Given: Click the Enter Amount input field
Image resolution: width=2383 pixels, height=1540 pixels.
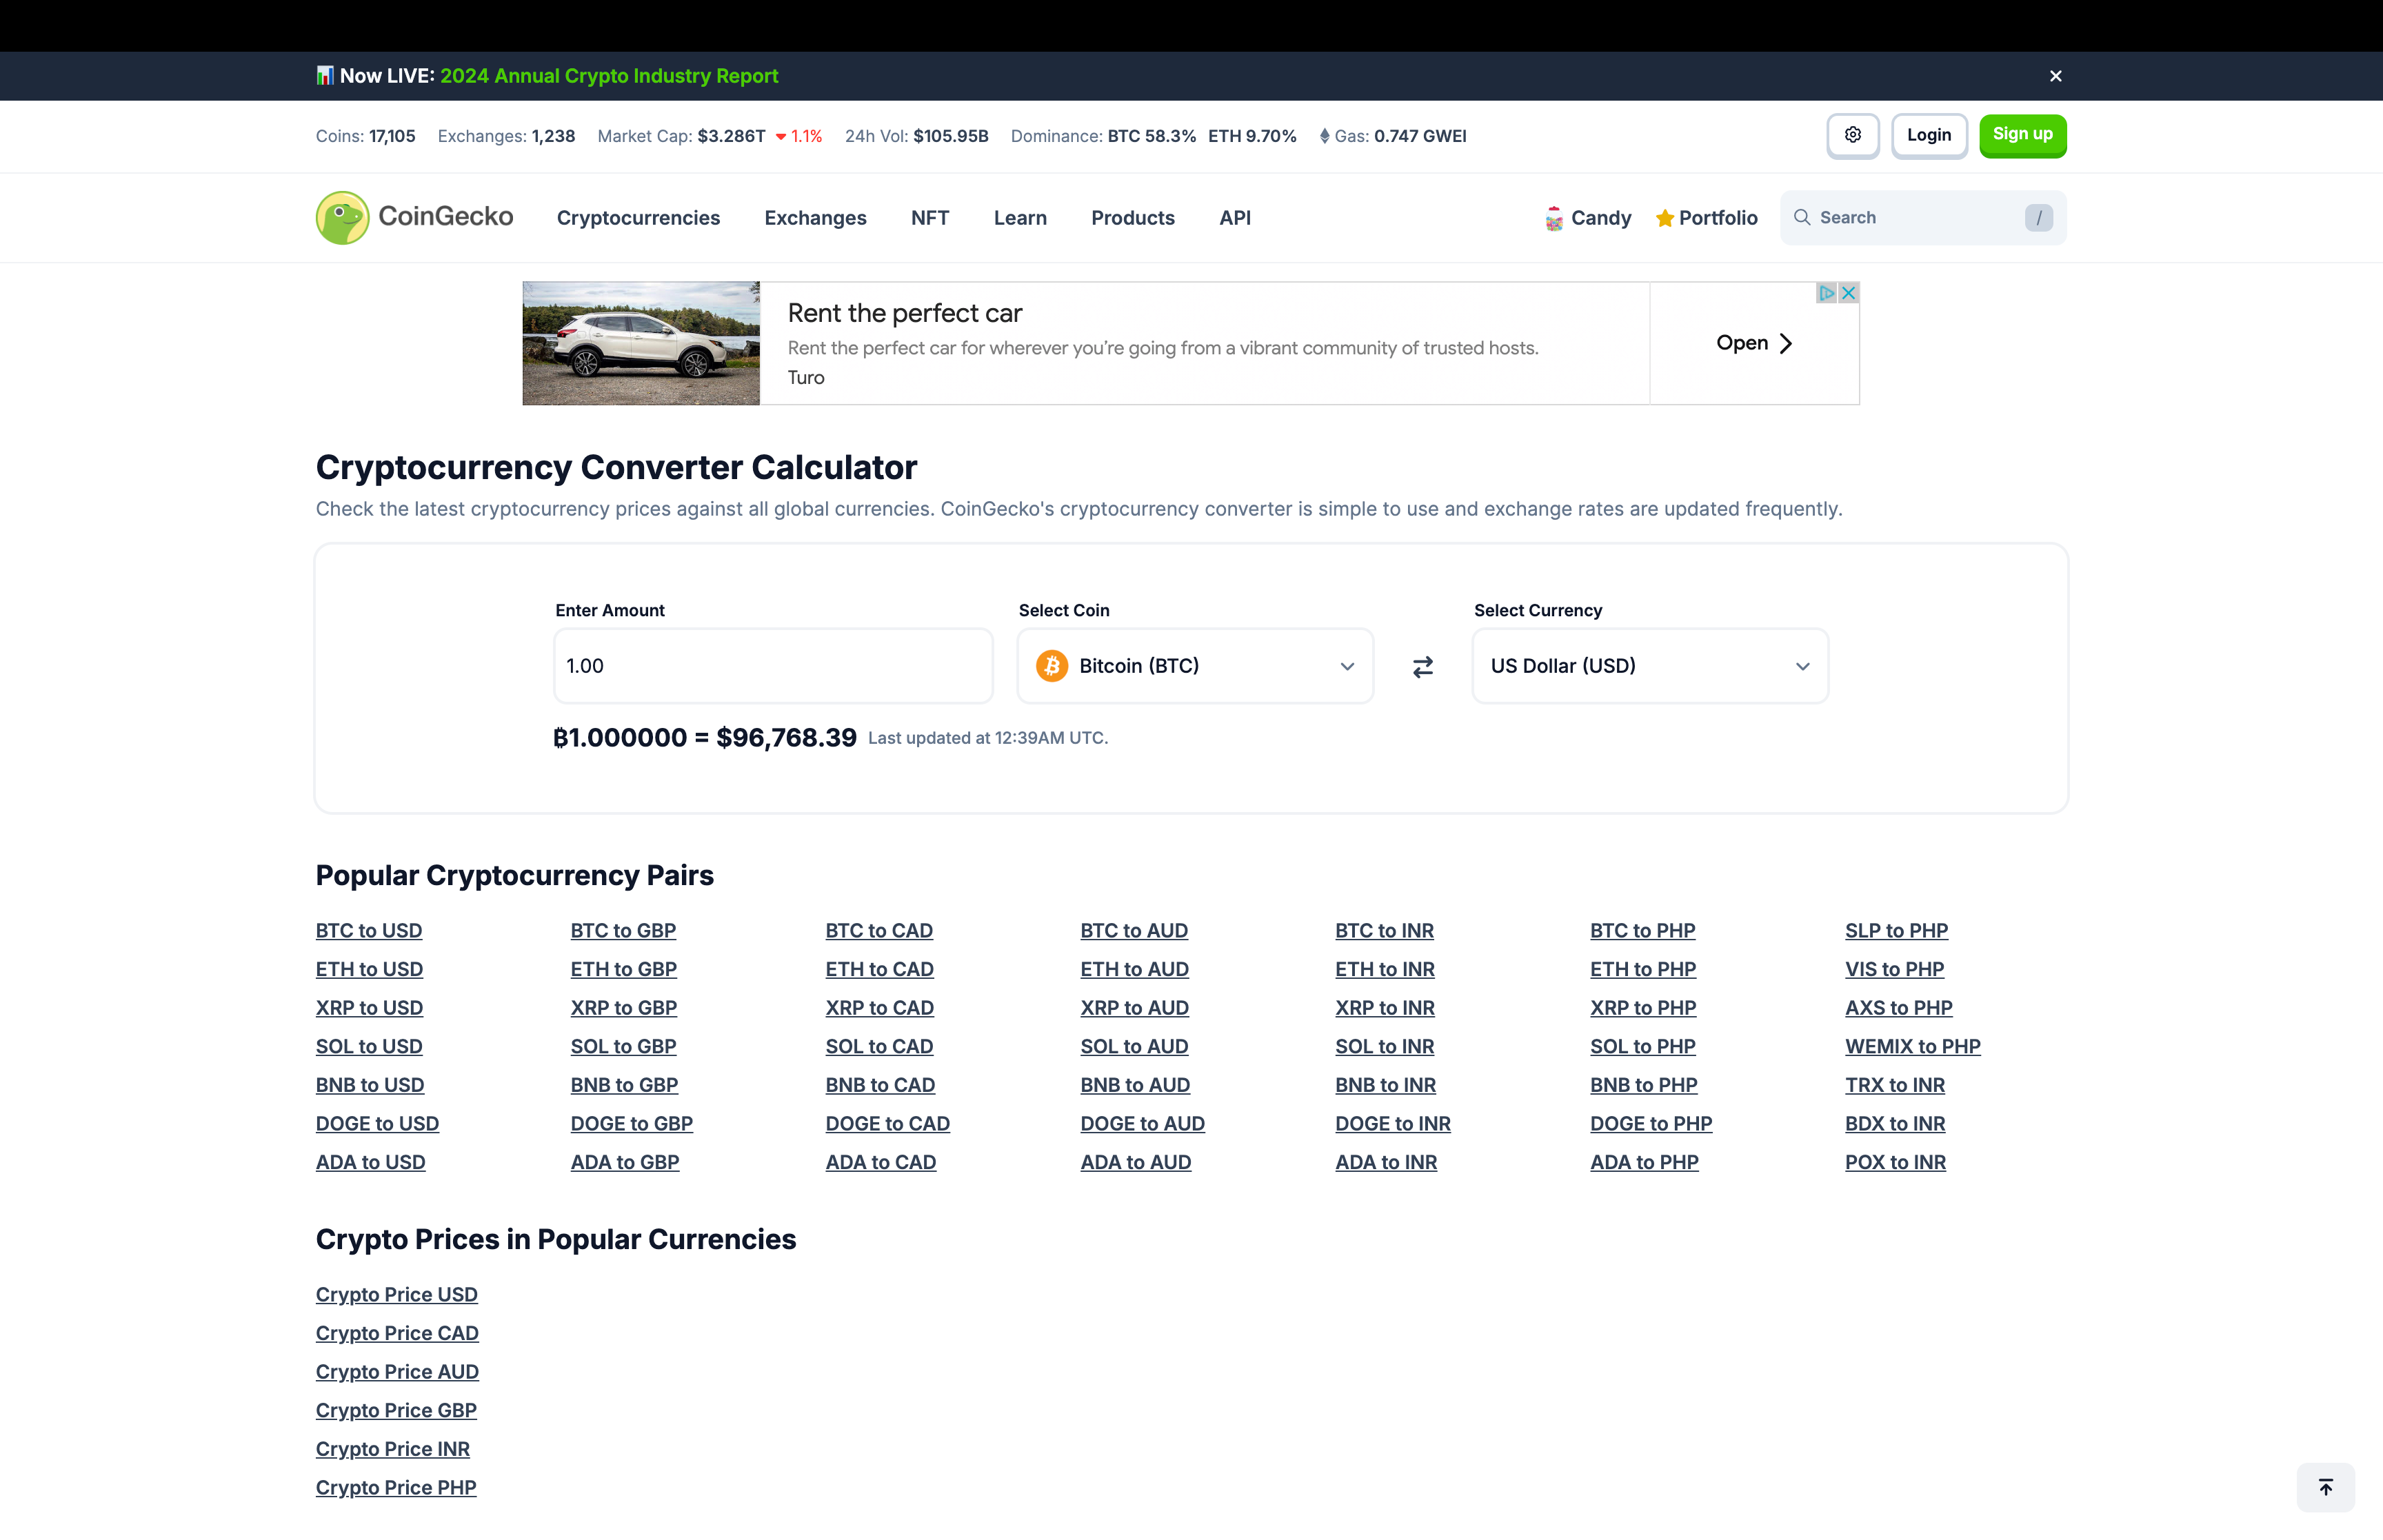Looking at the screenshot, I should click(x=773, y=666).
